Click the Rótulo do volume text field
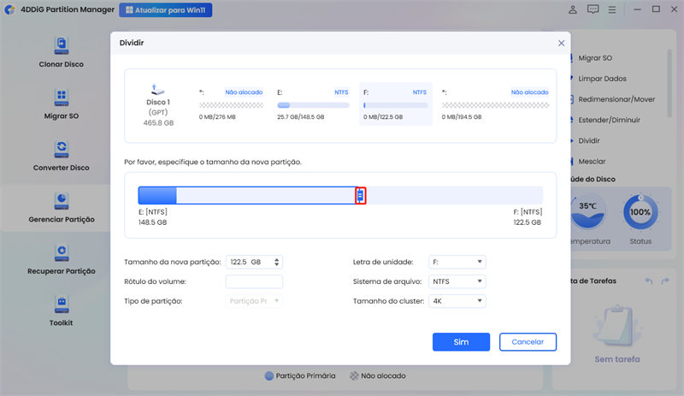Image resolution: width=684 pixels, height=396 pixels. 254,281
